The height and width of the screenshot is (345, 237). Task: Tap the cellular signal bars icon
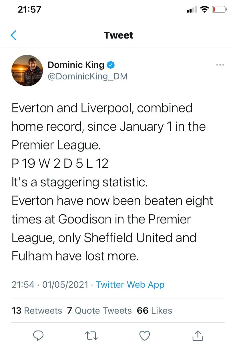click(x=192, y=10)
